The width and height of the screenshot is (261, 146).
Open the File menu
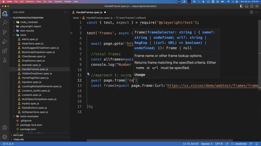tap(16, 2)
